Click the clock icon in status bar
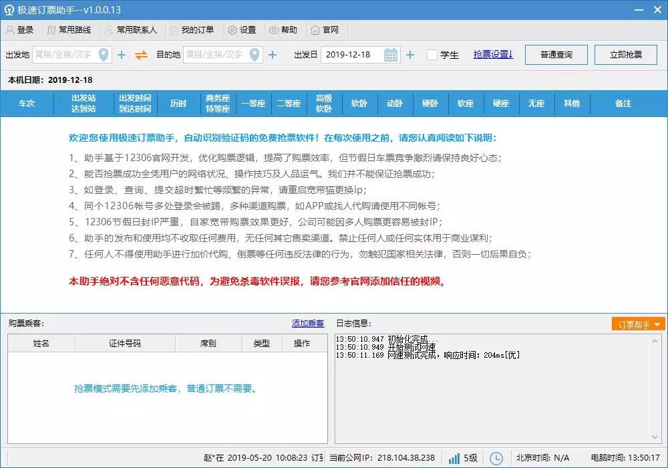The image size is (668, 468). (496, 459)
